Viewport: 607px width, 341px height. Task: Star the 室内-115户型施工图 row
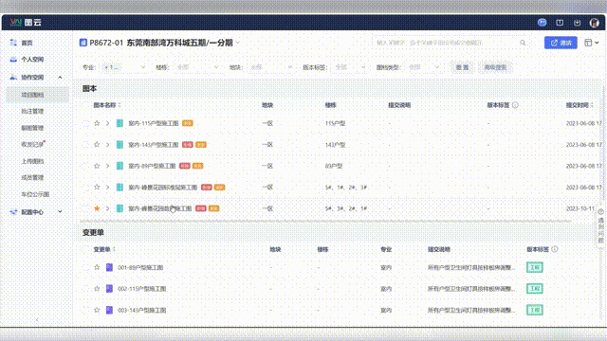[x=97, y=123]
